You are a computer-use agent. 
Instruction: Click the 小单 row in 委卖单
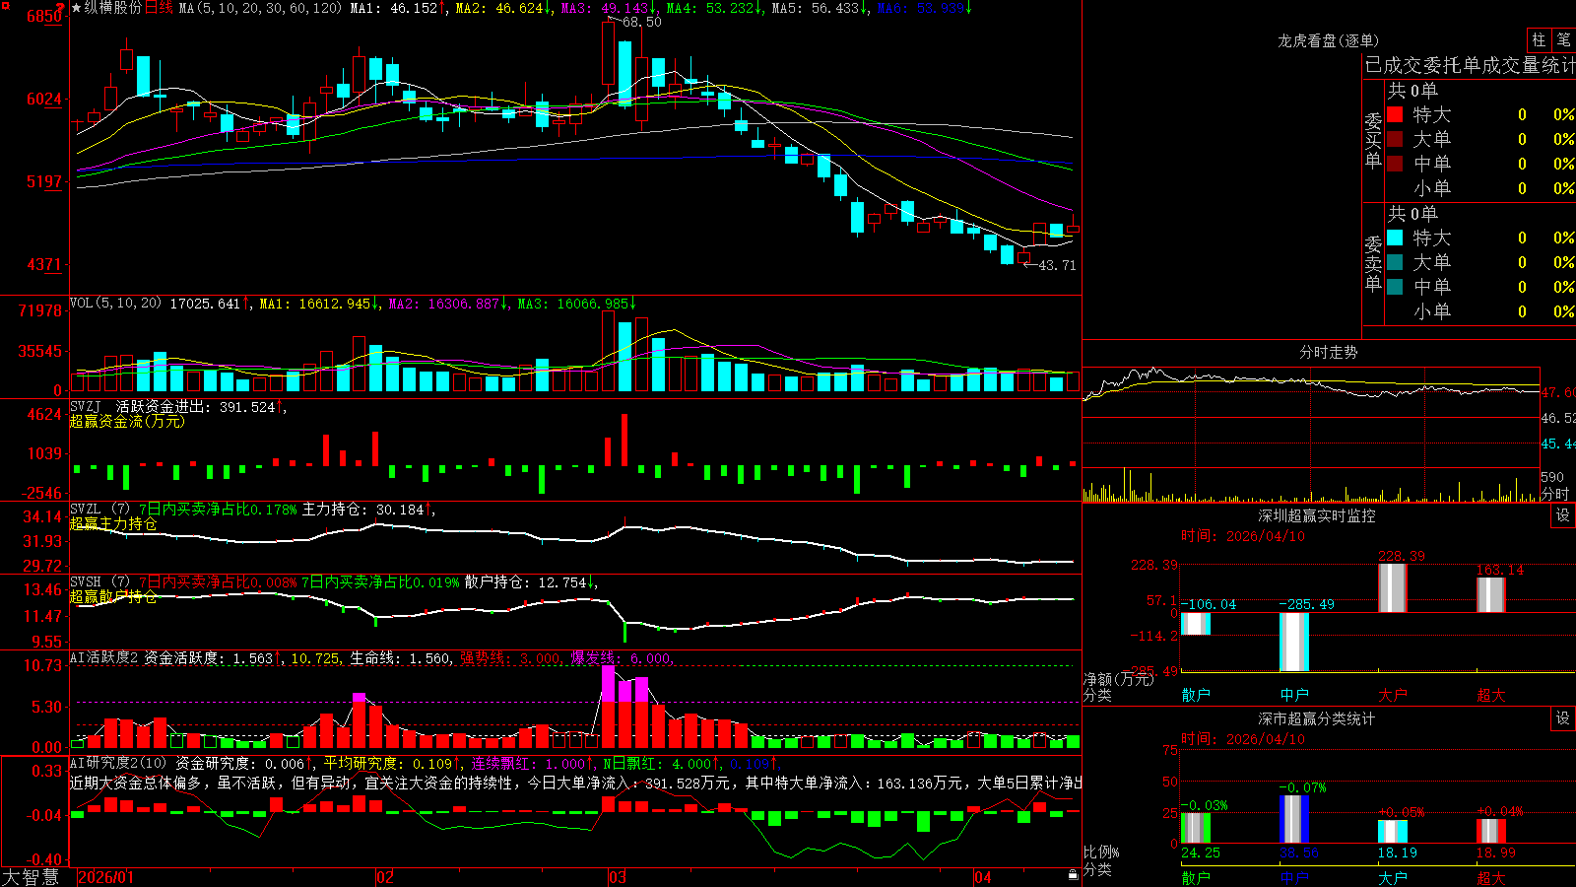[1480, 311]
